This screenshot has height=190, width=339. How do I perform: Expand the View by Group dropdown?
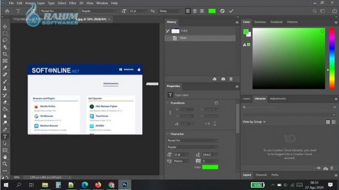(254, 122)
